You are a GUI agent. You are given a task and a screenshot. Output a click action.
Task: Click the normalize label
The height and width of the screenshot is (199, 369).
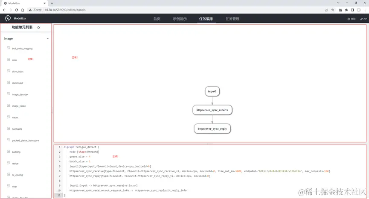(x=17, y=129)
